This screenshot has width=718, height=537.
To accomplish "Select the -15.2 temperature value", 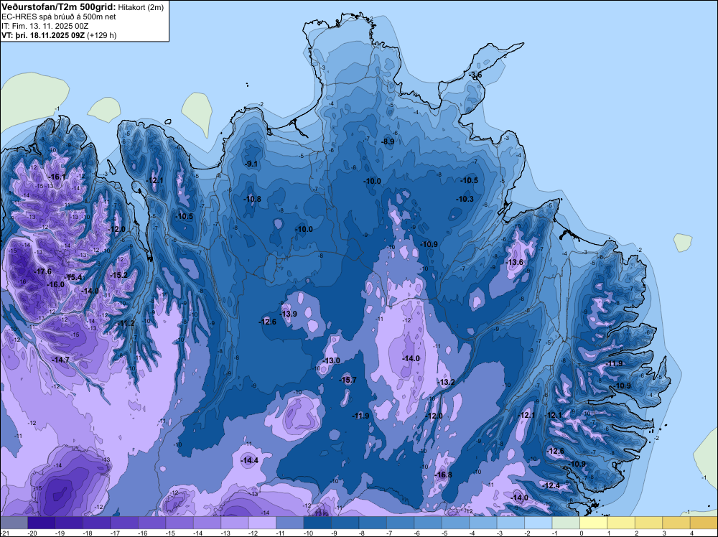I will point(118,275).
